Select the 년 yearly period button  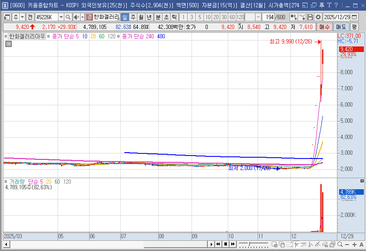tap(149, 17)
